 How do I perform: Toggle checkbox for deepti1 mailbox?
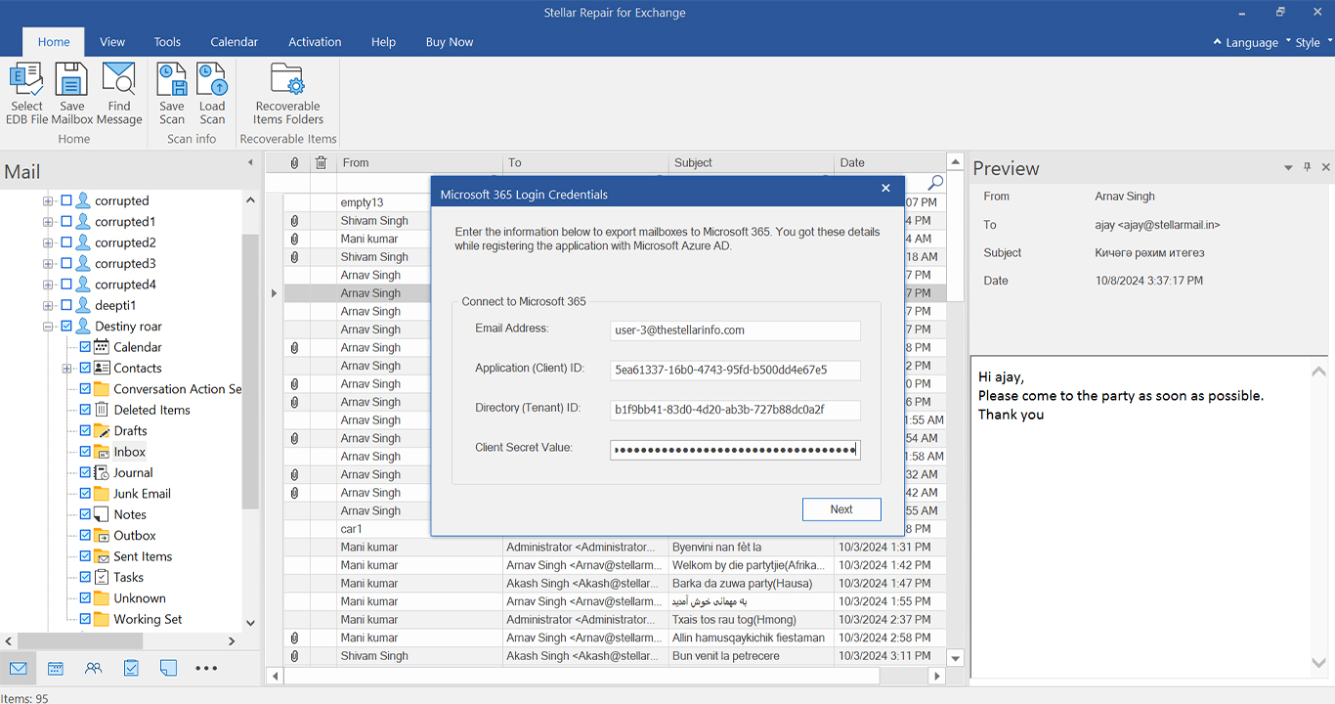(66, 305)
